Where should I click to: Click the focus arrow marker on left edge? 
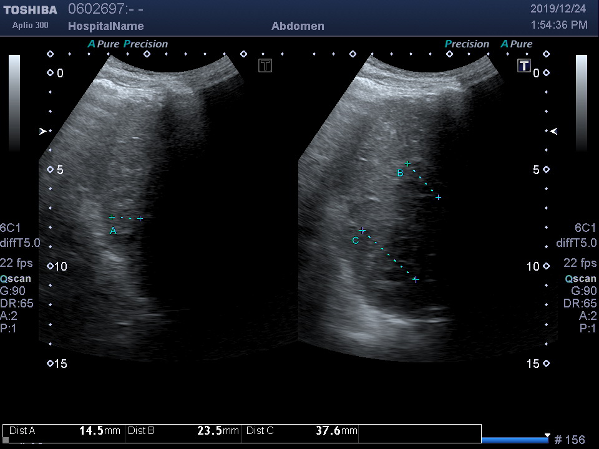[x=43, y=132]
